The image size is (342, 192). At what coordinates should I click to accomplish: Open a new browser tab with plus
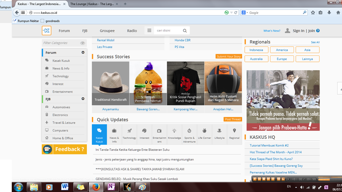[125, 4]
